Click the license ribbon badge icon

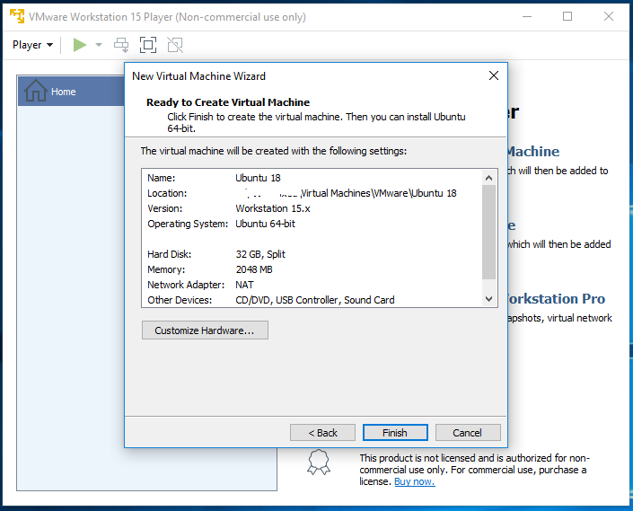click(319, 463)
